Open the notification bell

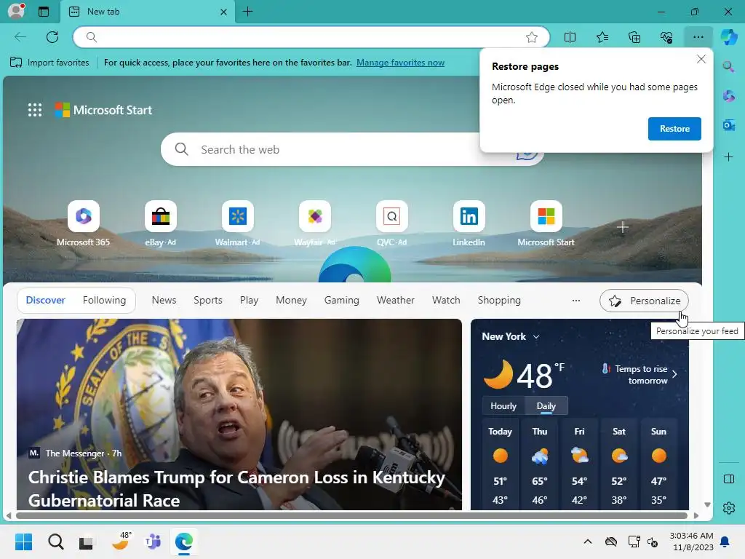(x=725, y=542)
